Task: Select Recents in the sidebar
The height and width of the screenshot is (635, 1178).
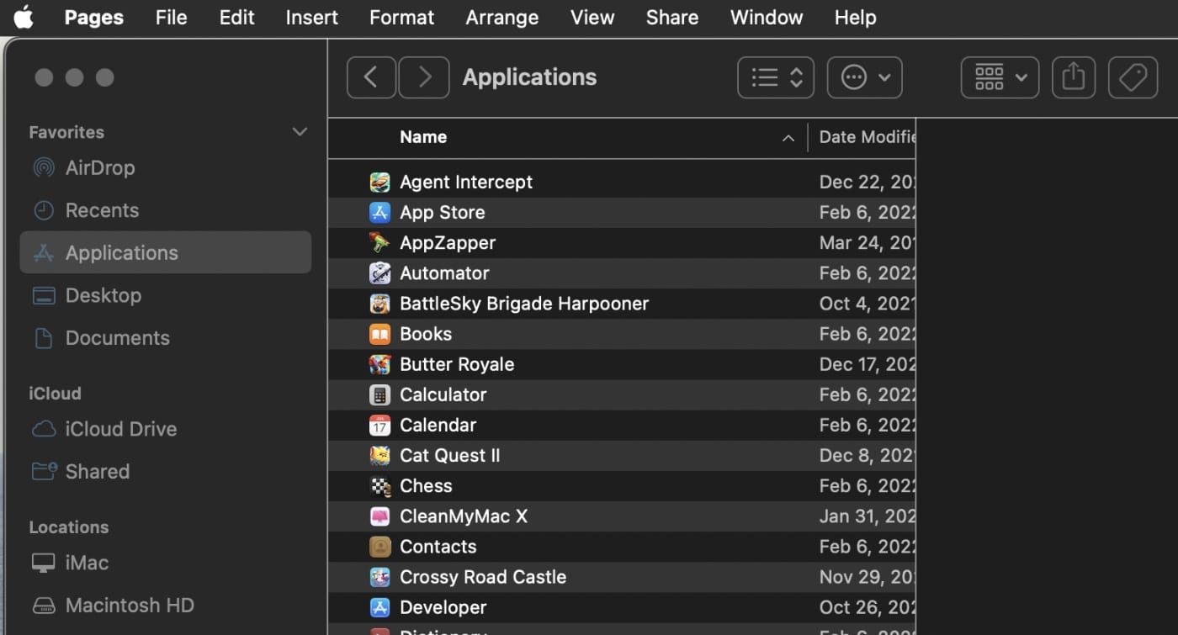Action: 166,210
